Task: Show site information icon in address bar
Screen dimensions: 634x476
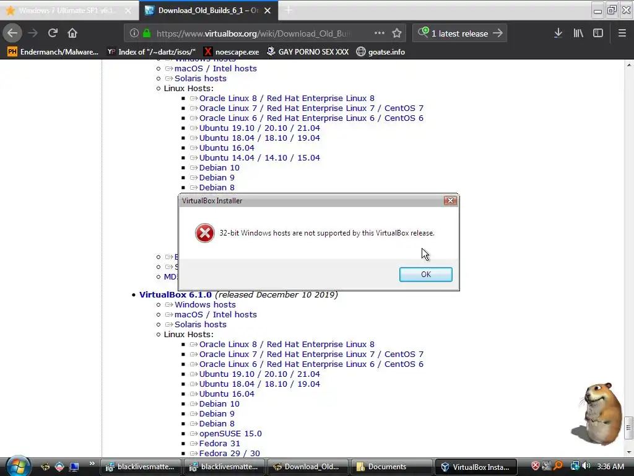Action: pyautogui.click(x=134, y=33)
